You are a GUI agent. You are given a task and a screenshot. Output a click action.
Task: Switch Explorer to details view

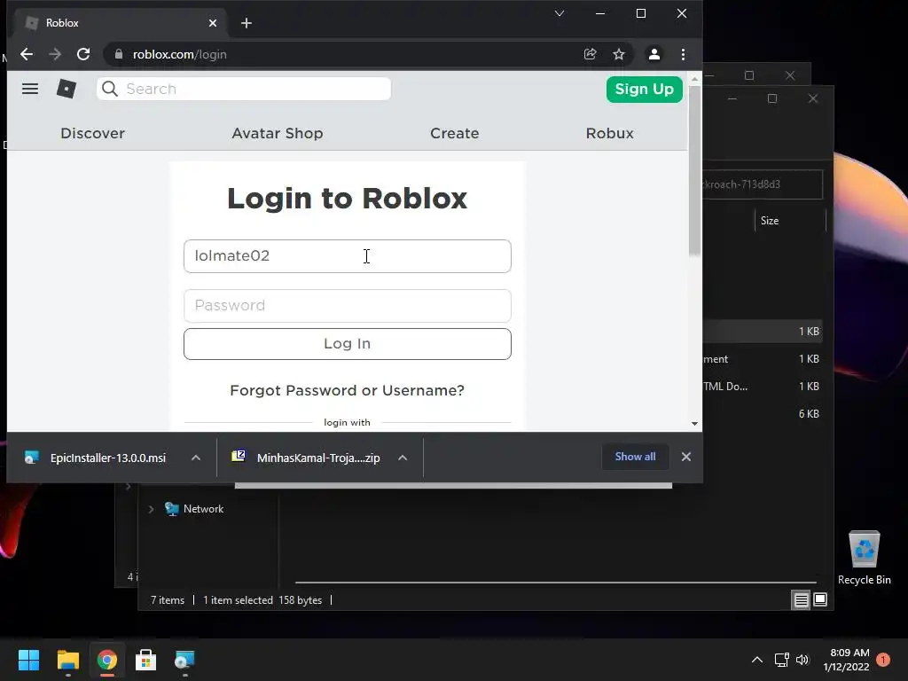801,600
